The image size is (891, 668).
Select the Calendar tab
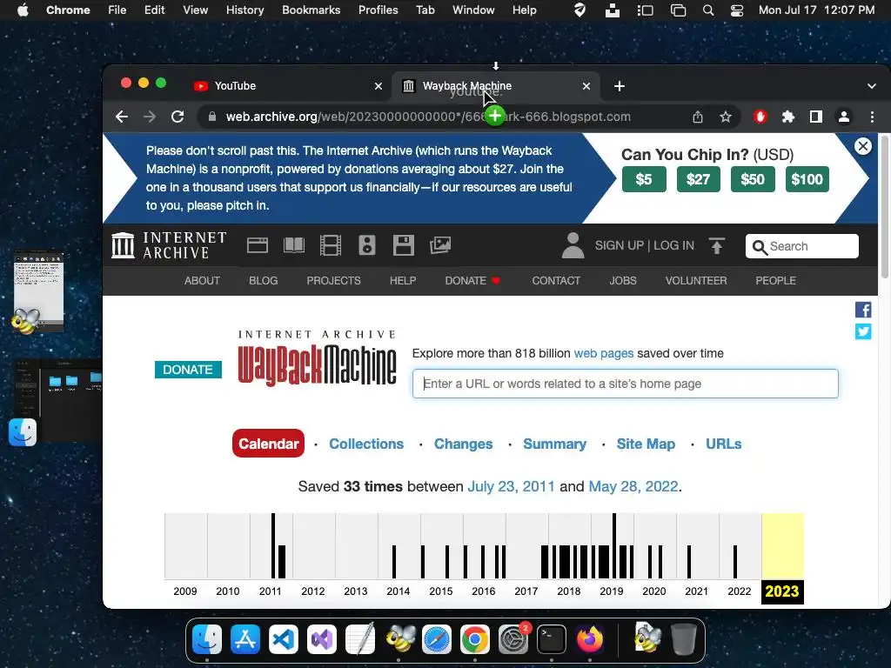268,444
